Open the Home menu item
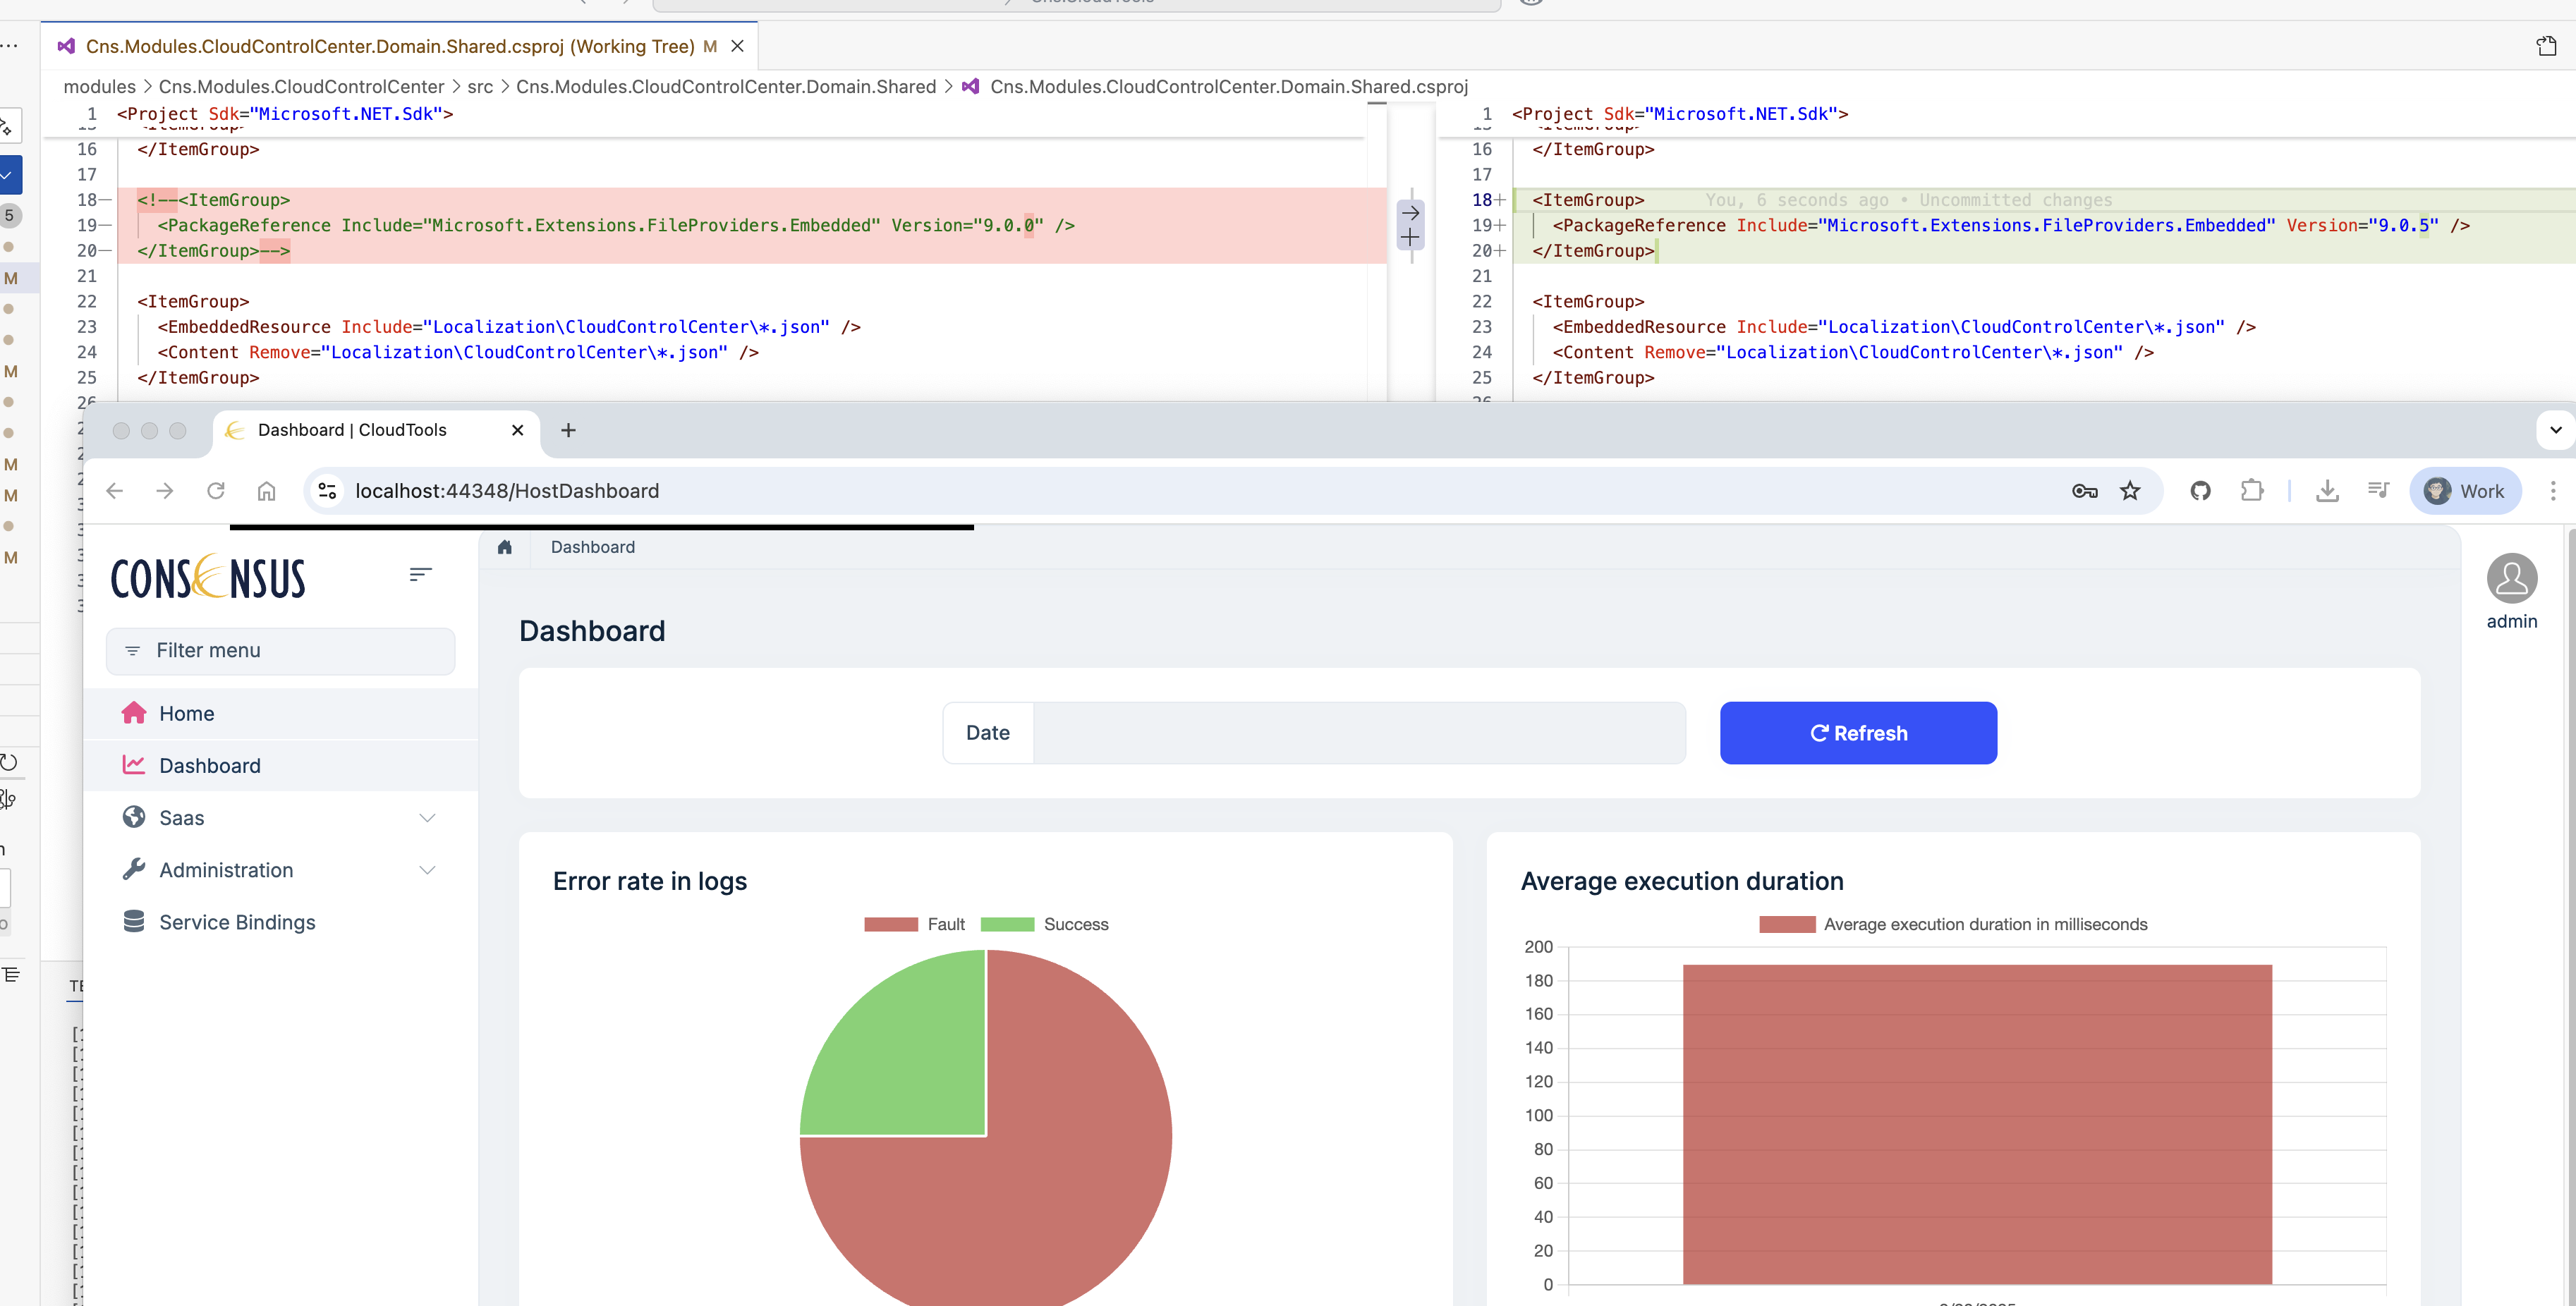 tap(281, 714)
